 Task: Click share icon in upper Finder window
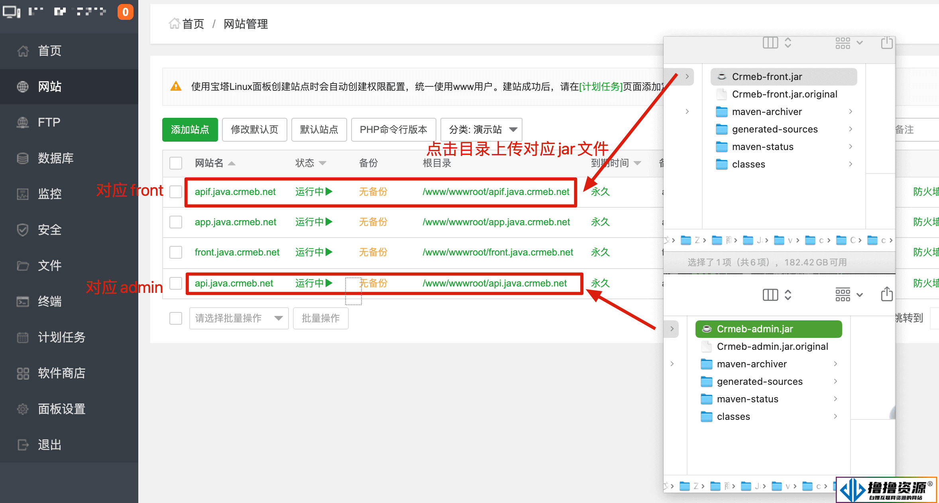coord(887,42)
